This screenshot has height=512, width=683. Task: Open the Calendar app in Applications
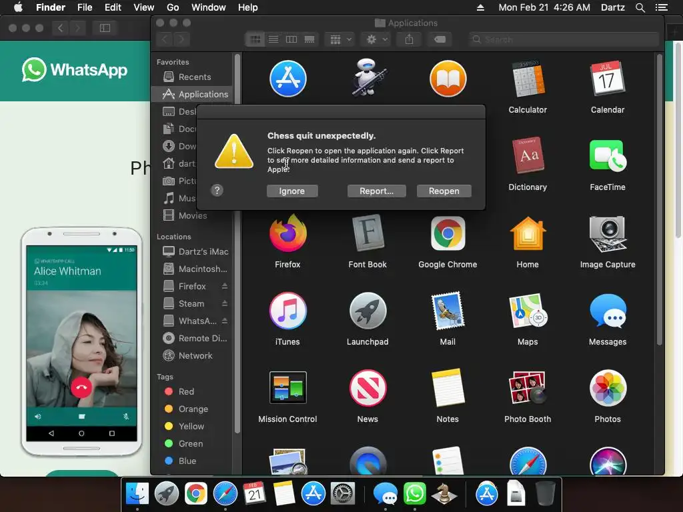click(x=608, y=79)
